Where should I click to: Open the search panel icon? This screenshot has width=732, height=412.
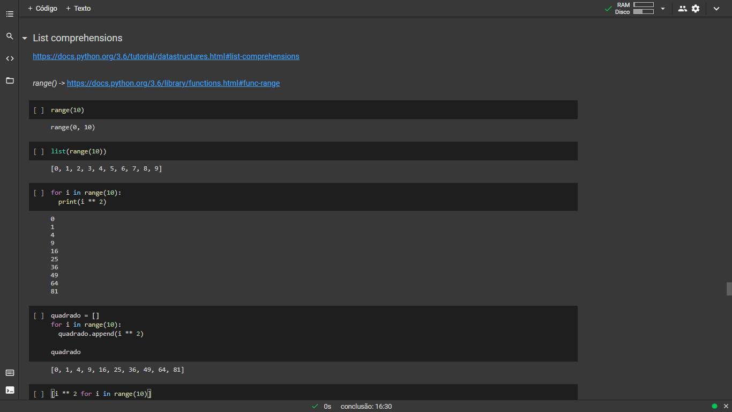[x=10, y=36]
